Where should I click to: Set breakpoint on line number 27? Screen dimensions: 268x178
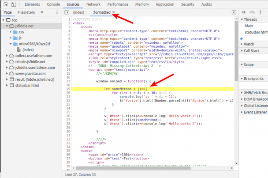[68, 120]
